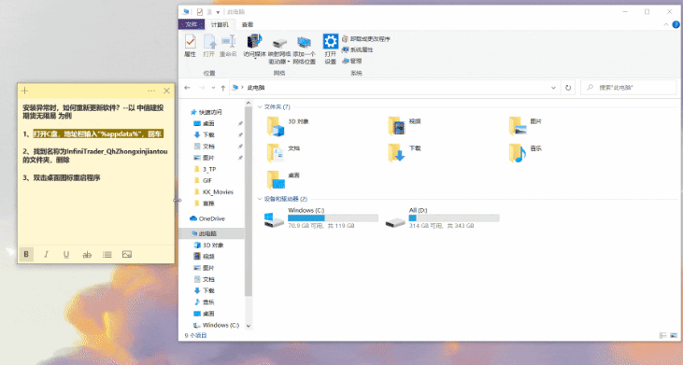Click the 搜索"此电脑" search box
Image resolution: width=683 pixels, height=365 pixels.
point(629,88)
